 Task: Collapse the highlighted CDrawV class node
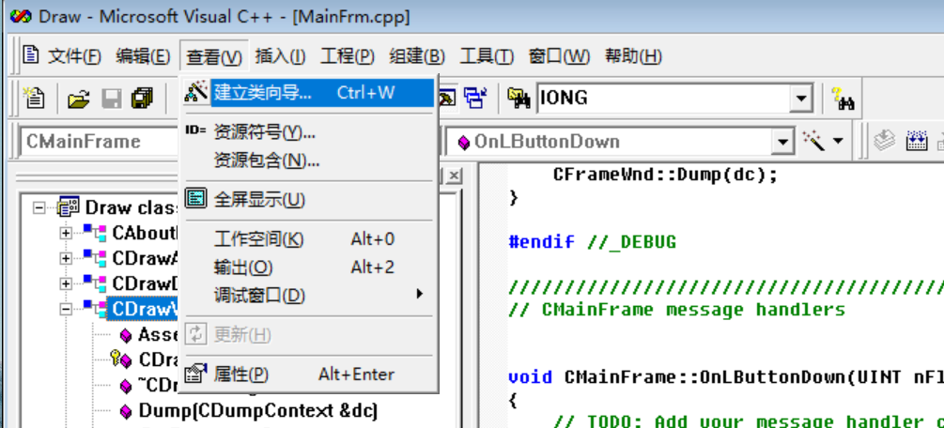point(66,309)
